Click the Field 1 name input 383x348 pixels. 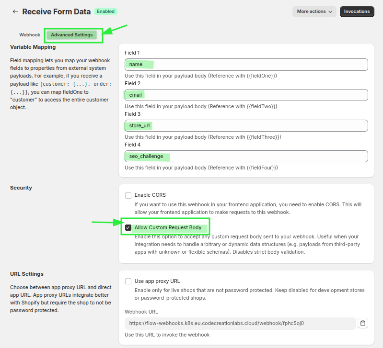[x=246, y=65]
